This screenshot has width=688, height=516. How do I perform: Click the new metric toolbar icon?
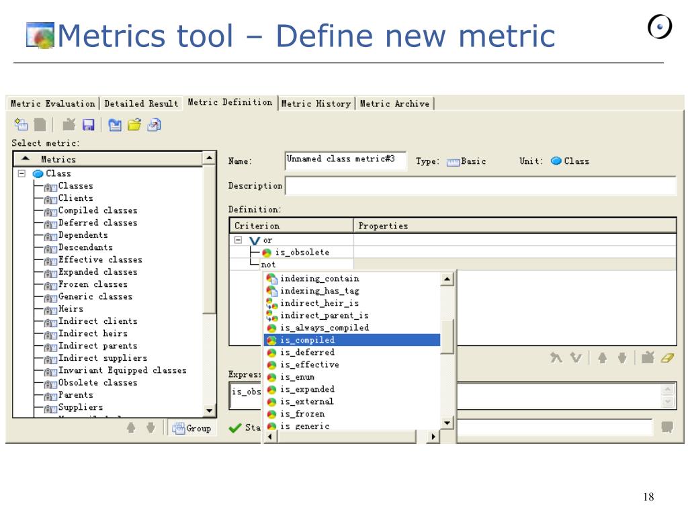pos(21,125)
